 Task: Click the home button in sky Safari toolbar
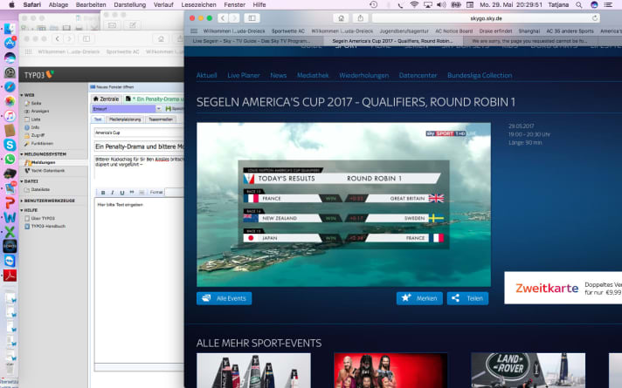pos(341,18)
